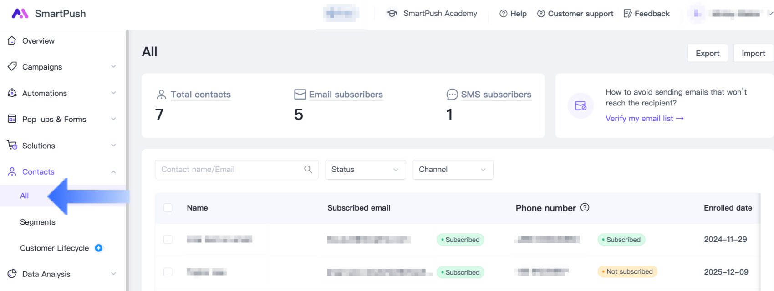Click the SmartPush Academy graduation cap icon
774x291 pixels.
[x=392, y=14]
